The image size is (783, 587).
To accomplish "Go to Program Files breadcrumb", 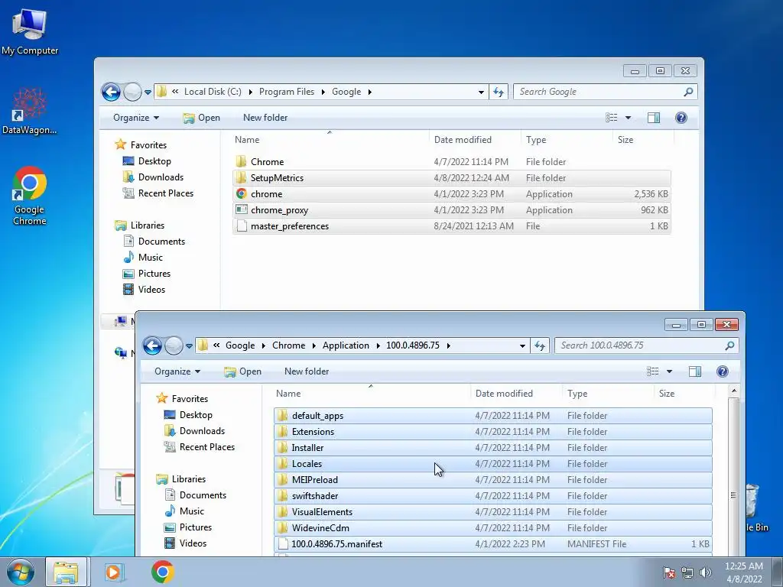I will tap(287, 92).
